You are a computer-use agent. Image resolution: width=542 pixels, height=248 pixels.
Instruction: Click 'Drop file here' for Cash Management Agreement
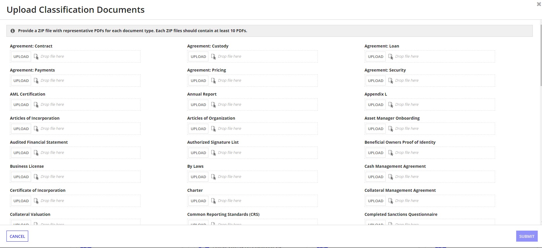coord(407,177)
